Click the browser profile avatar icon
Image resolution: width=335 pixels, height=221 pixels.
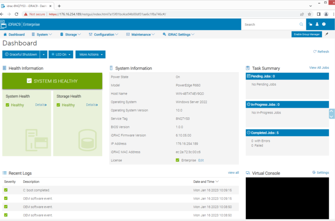pyautogui.click(x=326, y=14)
